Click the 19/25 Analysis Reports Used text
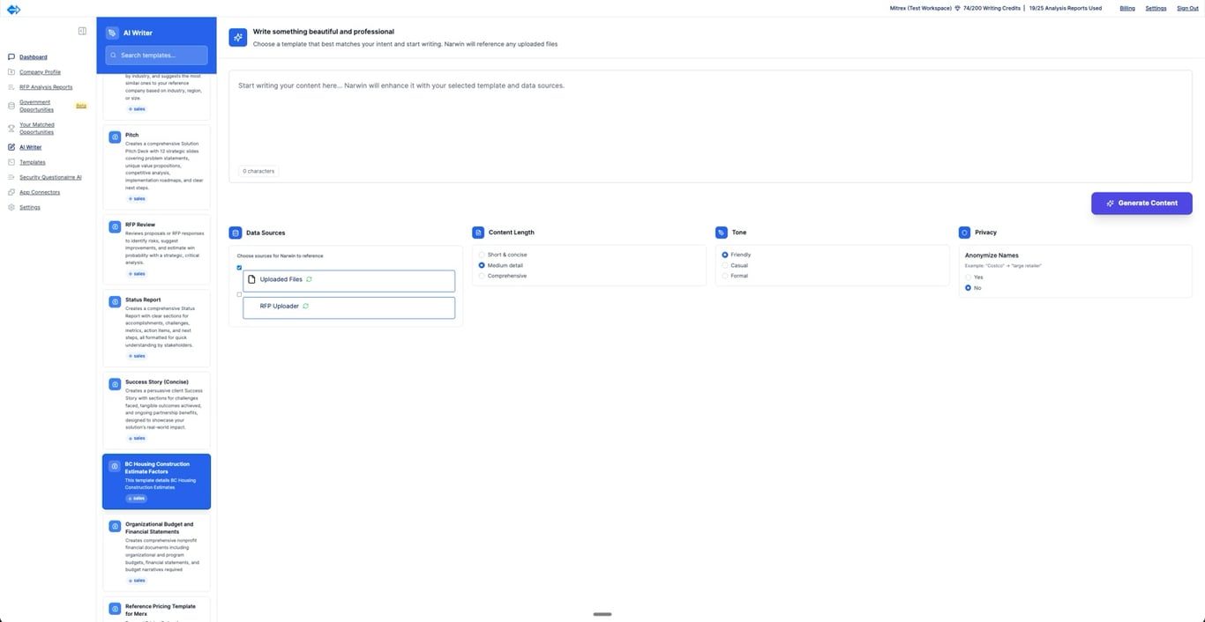This screenshot has width=1205, height=622. pos(1067,8)
